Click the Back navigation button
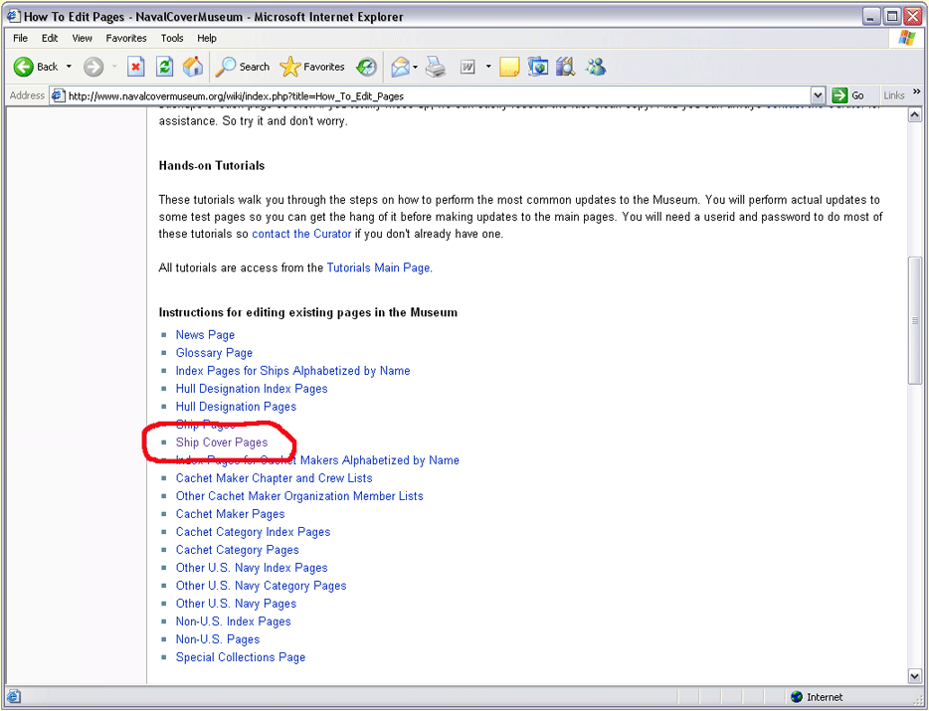Viewport: 929px width, 711px height. 36,67
